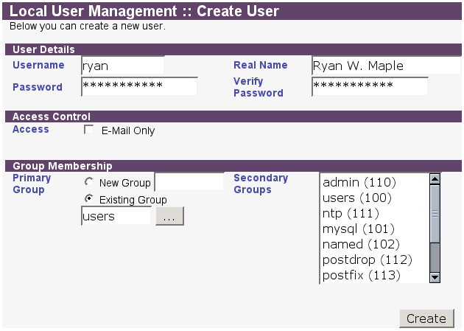This screenshot has height=331, width=464.
Task: Click the existing group 'users' text field
Action: (x=116, y=216)
